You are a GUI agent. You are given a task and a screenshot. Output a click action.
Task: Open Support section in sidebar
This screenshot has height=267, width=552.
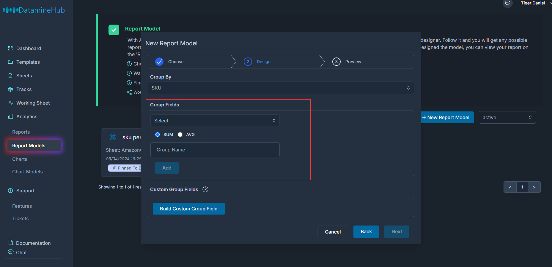coord(25,191)
